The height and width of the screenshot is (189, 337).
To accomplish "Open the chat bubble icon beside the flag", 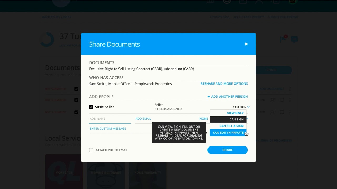I will 294,40.
